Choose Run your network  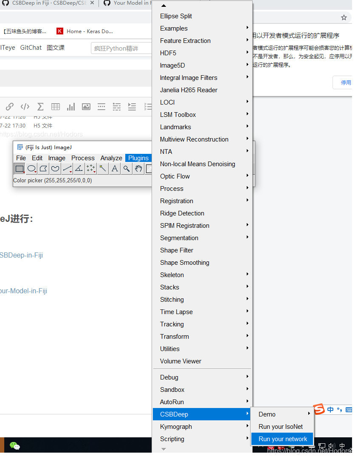[282, 439]
